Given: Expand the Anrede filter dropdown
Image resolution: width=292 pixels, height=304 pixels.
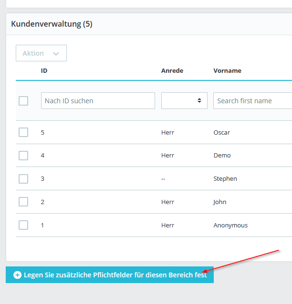Looking at the screenshot, I should click(184, 101).
